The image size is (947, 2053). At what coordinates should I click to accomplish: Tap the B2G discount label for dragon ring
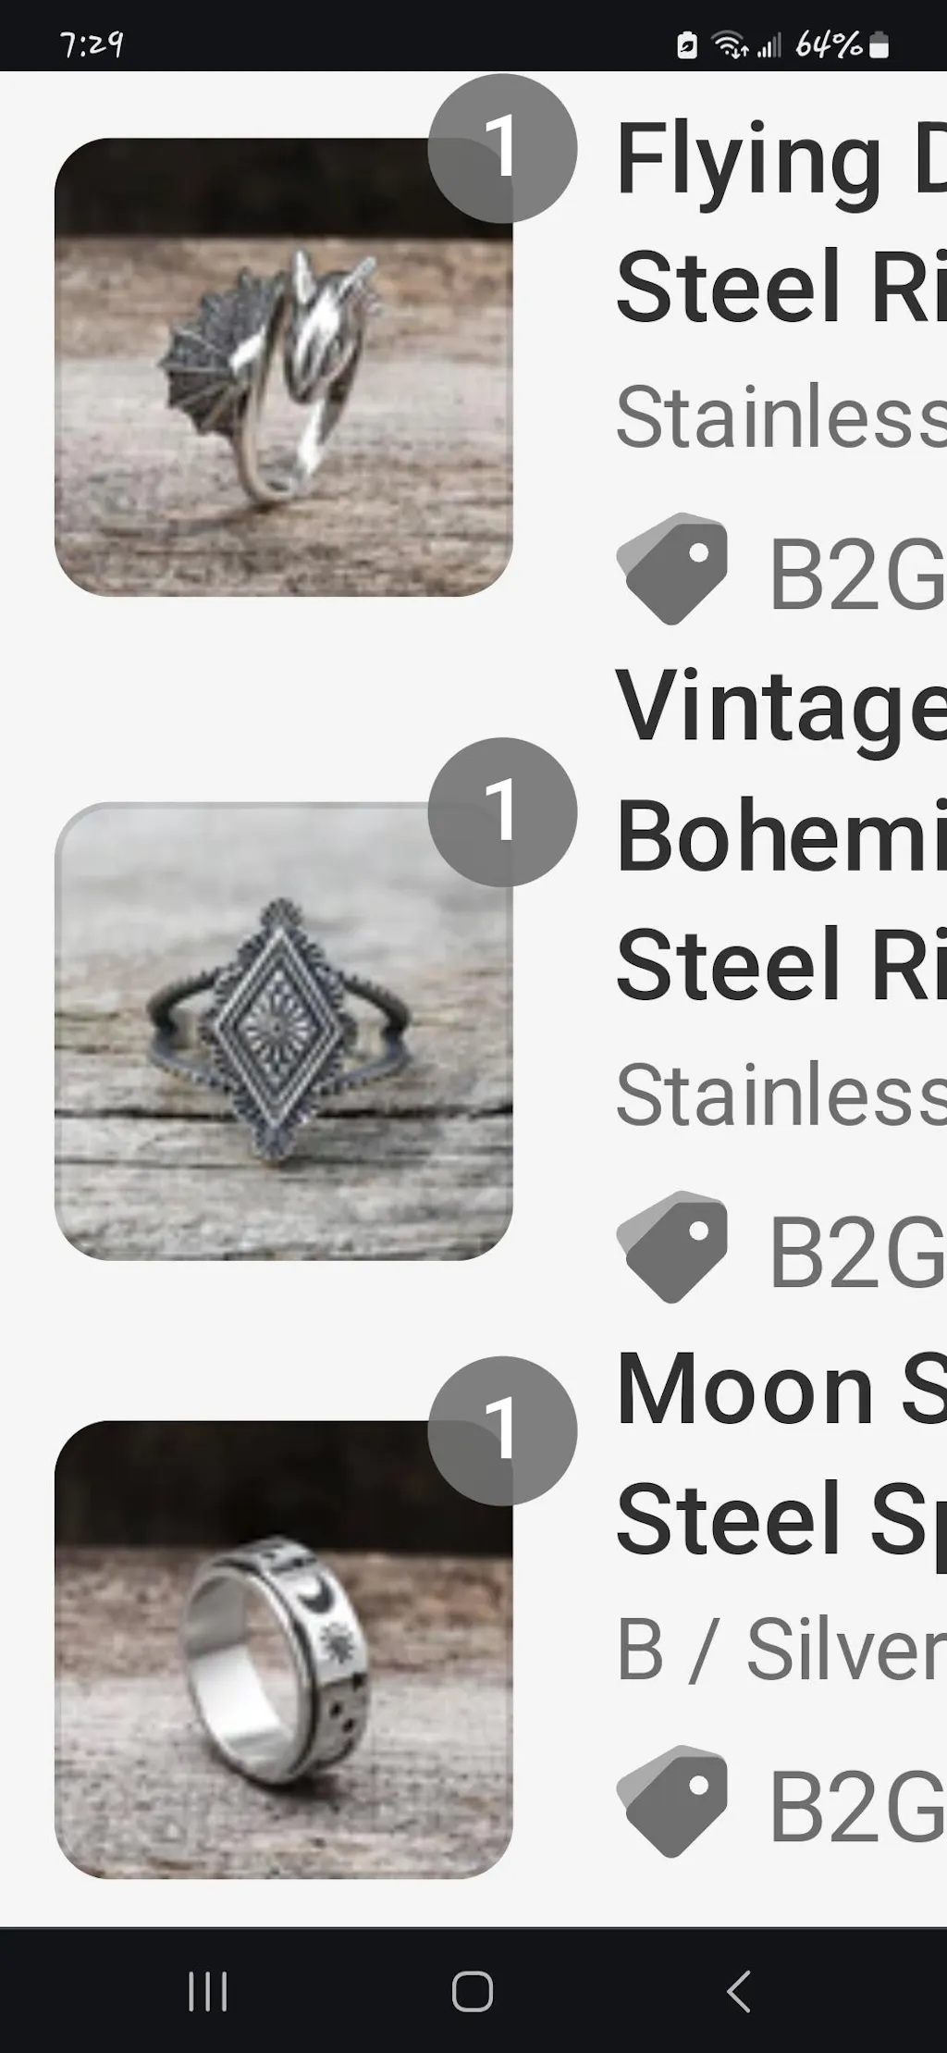857,575
